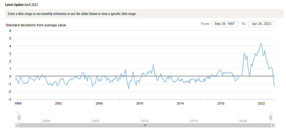Click the From date field Sep 29, 1997
This screenshot has height=130, width=286.
(x=224, y=24)
